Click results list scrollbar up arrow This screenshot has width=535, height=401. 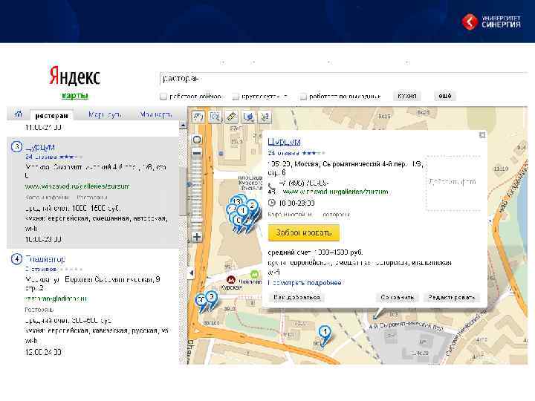183,125
